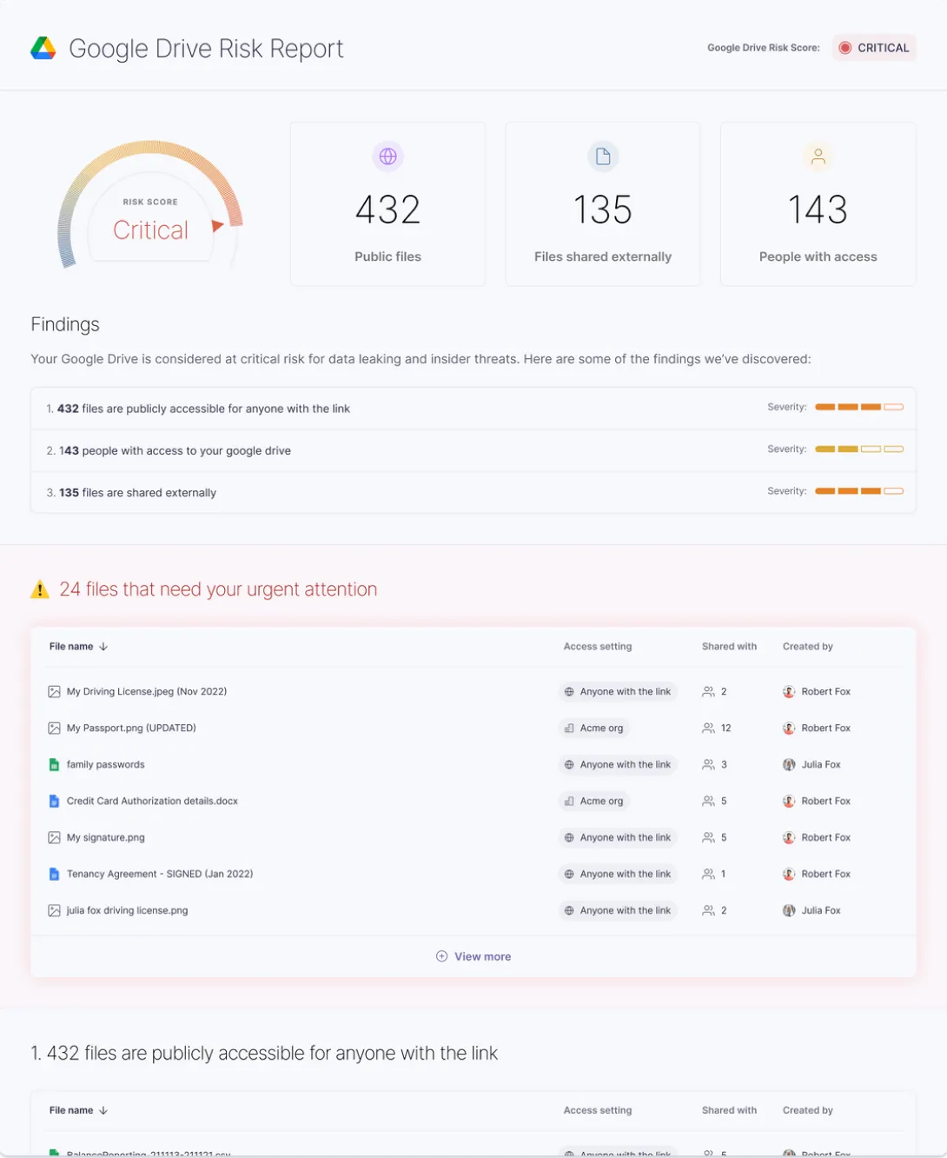
Task: Click the blue doc icon beside Tenancy Agreement
Action: tap(54, 875)
